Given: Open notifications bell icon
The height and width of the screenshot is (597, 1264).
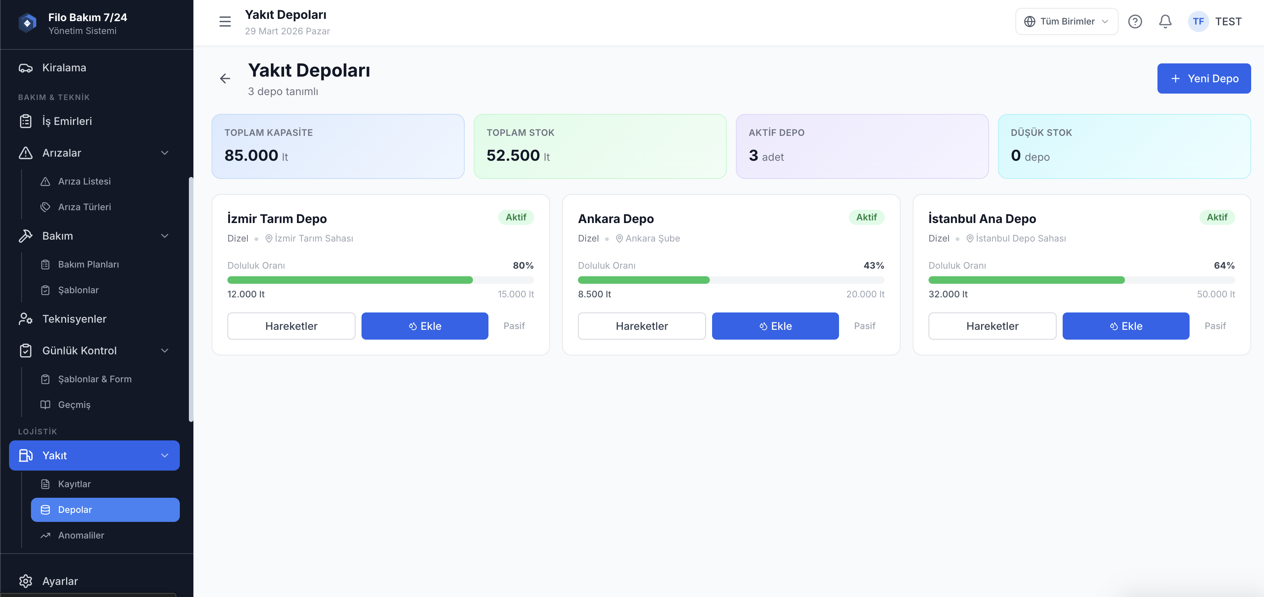Looking at the screenshot, I should (1165, 22).
